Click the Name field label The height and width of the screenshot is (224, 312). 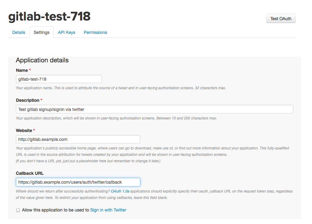(21, 70)
